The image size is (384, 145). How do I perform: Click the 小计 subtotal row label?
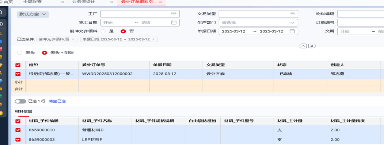[x=19, y=82]
